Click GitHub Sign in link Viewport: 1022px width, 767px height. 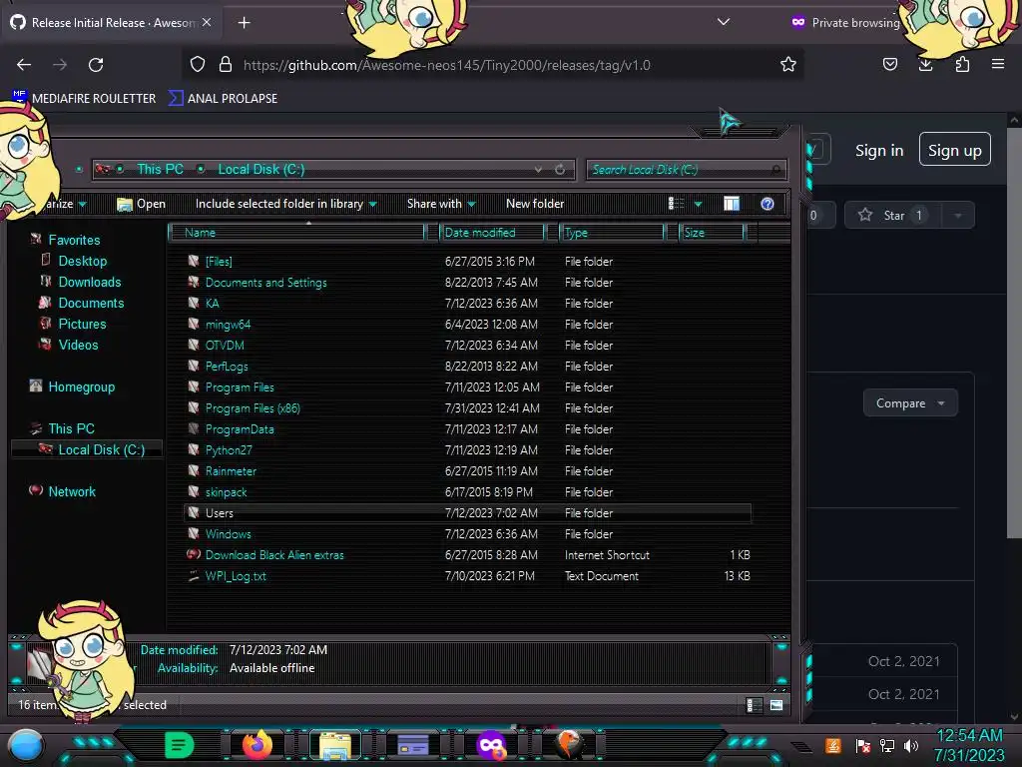[x=879, y=151]
